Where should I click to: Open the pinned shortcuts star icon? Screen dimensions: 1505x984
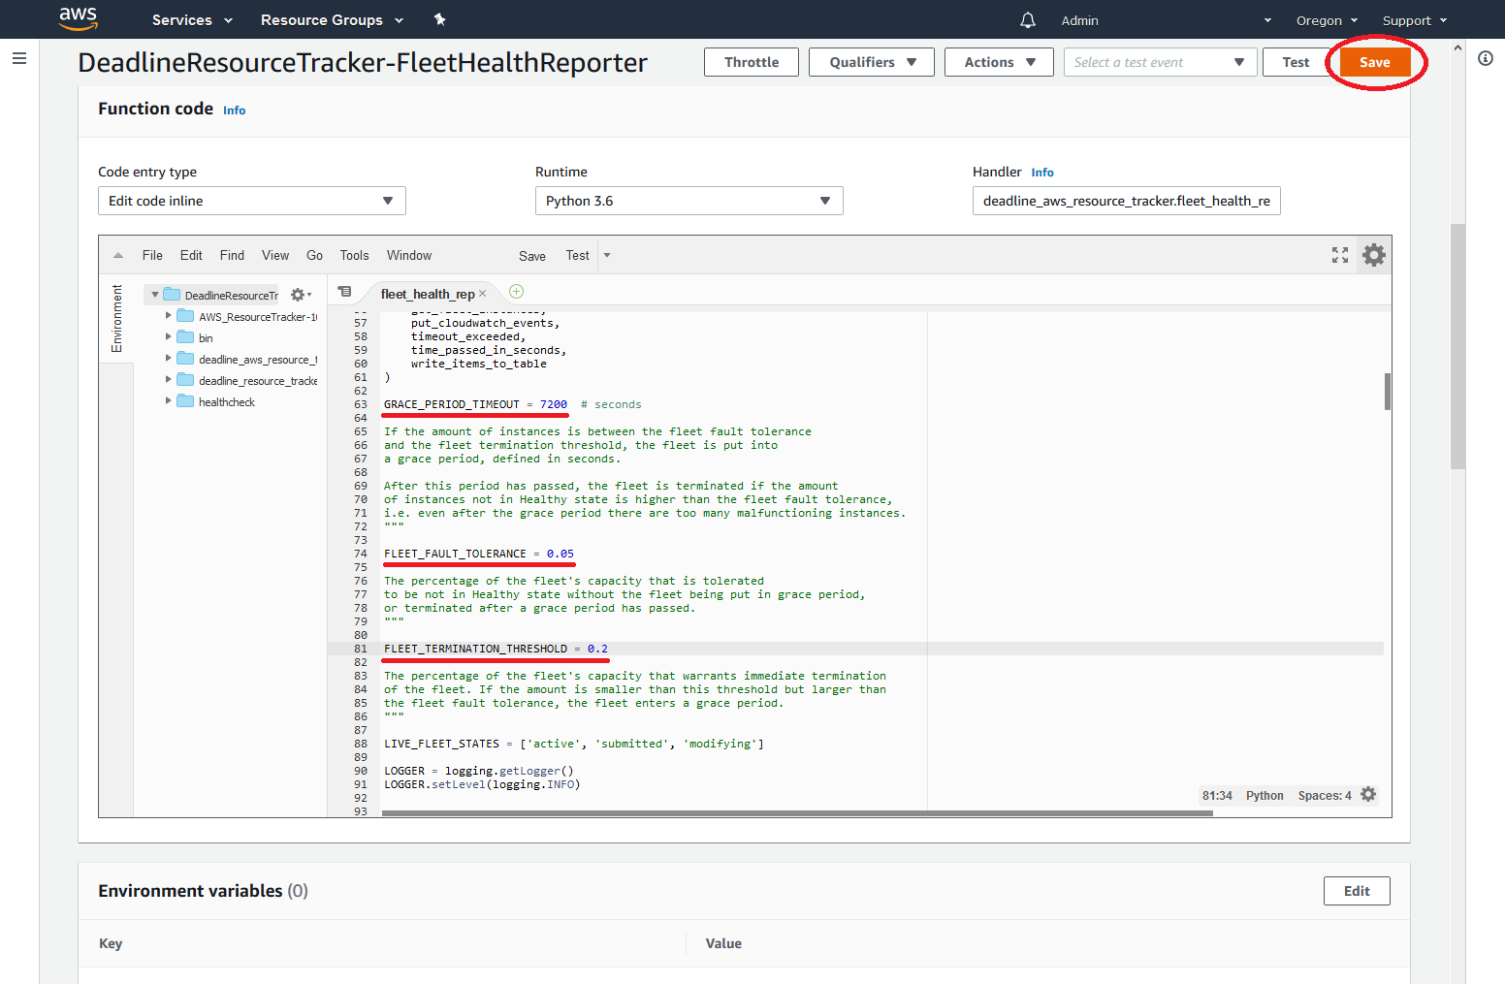coord(439,19)
